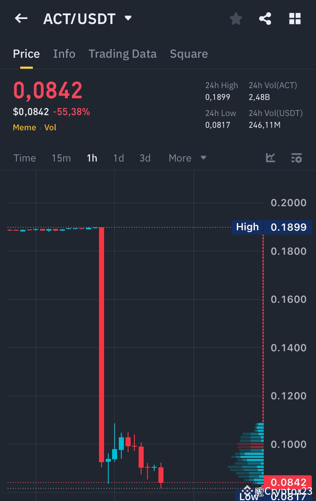Tap the Meme category tag

(24, 127)
